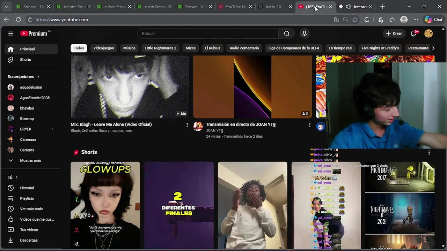Go back with the browser arrow
Screen dimensions: 447x251
[7, 20]
